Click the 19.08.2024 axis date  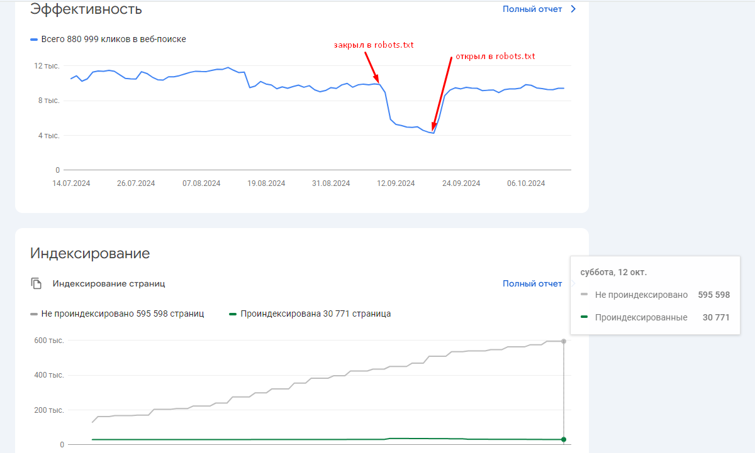(266, 183)
